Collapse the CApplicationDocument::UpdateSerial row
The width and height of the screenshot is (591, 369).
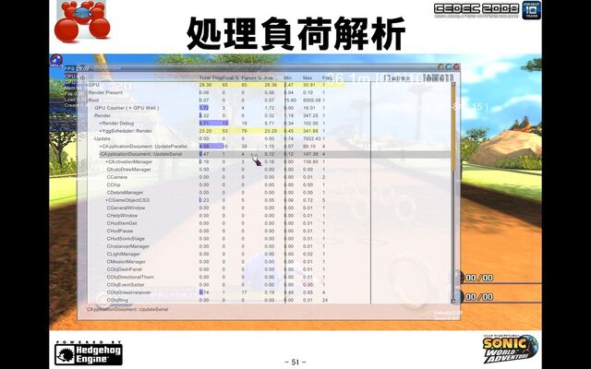tap(101, 154)
